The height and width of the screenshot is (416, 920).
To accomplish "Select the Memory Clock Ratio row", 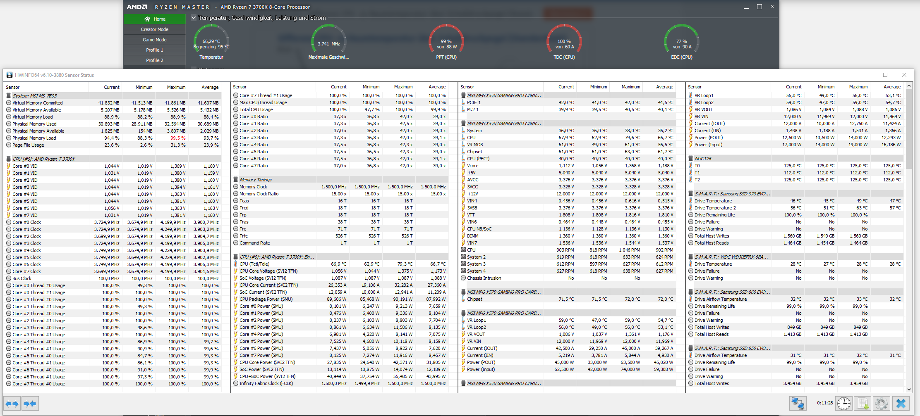I will coord(340,194).
